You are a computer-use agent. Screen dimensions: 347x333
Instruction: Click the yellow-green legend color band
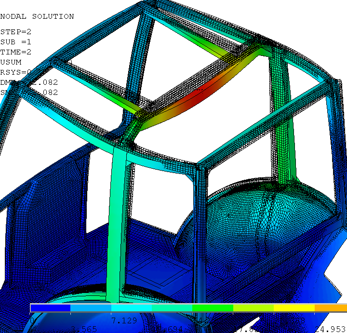[254, 307]
